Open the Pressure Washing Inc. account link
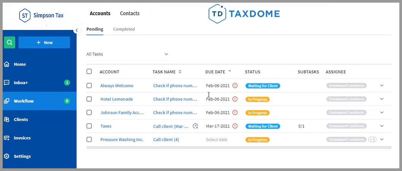 (122, 140)
